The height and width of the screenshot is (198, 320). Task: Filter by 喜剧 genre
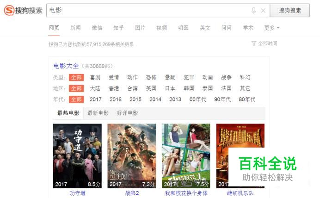pyautogui.click(x=95, y=77)
